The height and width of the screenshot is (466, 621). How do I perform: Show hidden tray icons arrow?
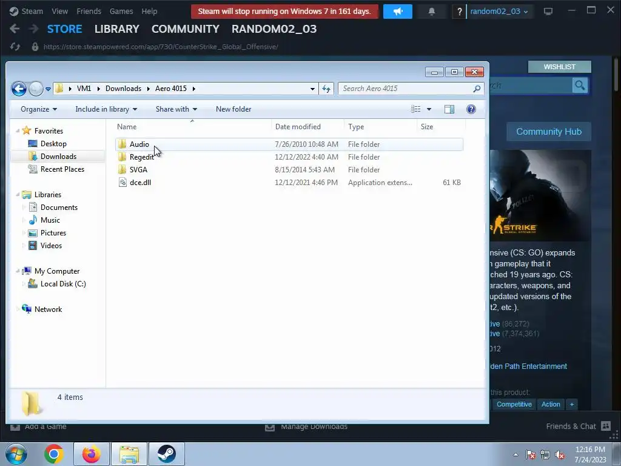point(515,454)
